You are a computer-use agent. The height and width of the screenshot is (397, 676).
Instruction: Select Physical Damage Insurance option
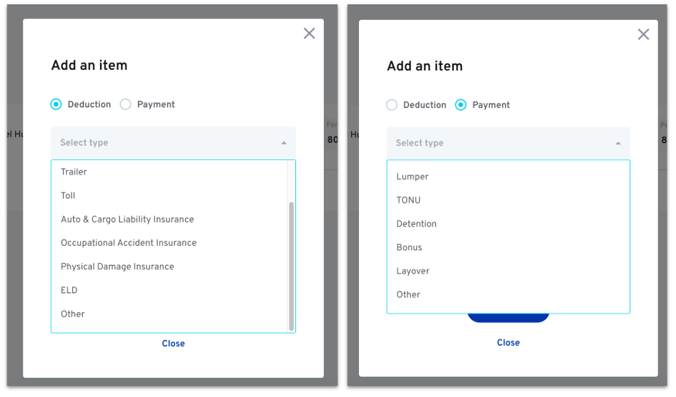tap(117, 267)
